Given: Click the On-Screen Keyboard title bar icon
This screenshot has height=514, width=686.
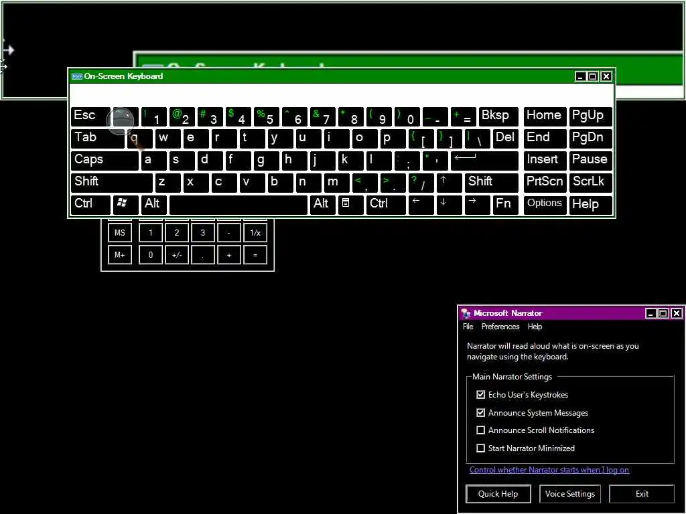Looking at the screenshot, I should click(x=77, y=76).
